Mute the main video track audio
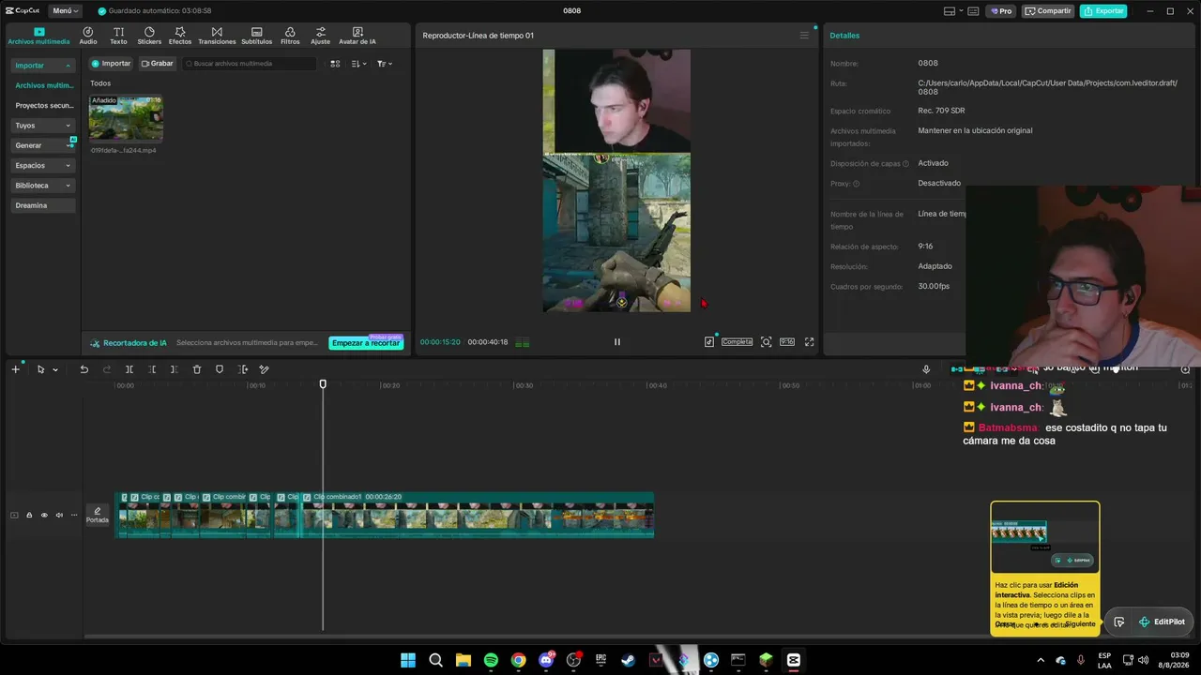The width and height of the screenshot is (1201, 675). point(59,515)
